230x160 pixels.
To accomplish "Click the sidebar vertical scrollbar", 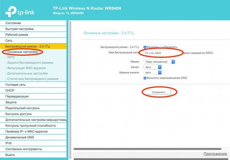I will pyautogui.click(x=70, y=90).
